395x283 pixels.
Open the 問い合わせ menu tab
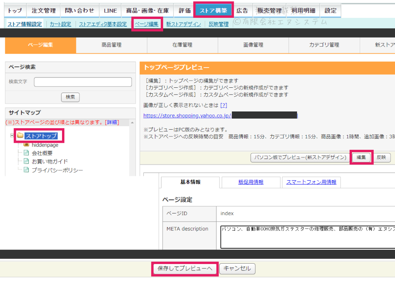click(80, 11)
